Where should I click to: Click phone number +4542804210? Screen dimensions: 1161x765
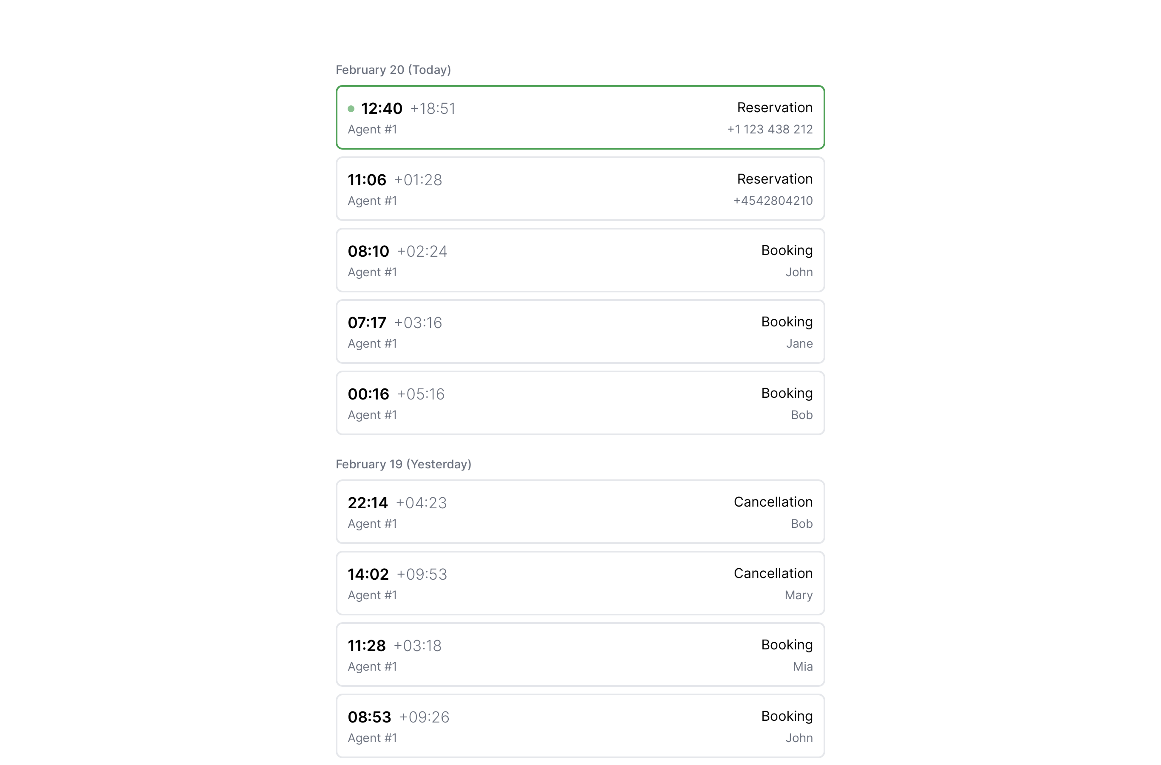[x=773, y=201]
